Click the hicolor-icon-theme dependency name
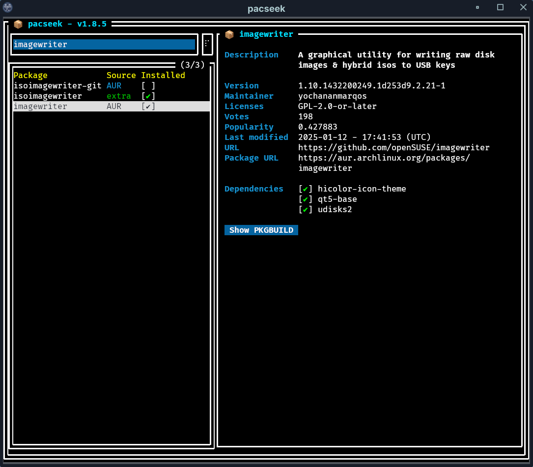Screen dimensions: 533x467 tap(362, 189)
